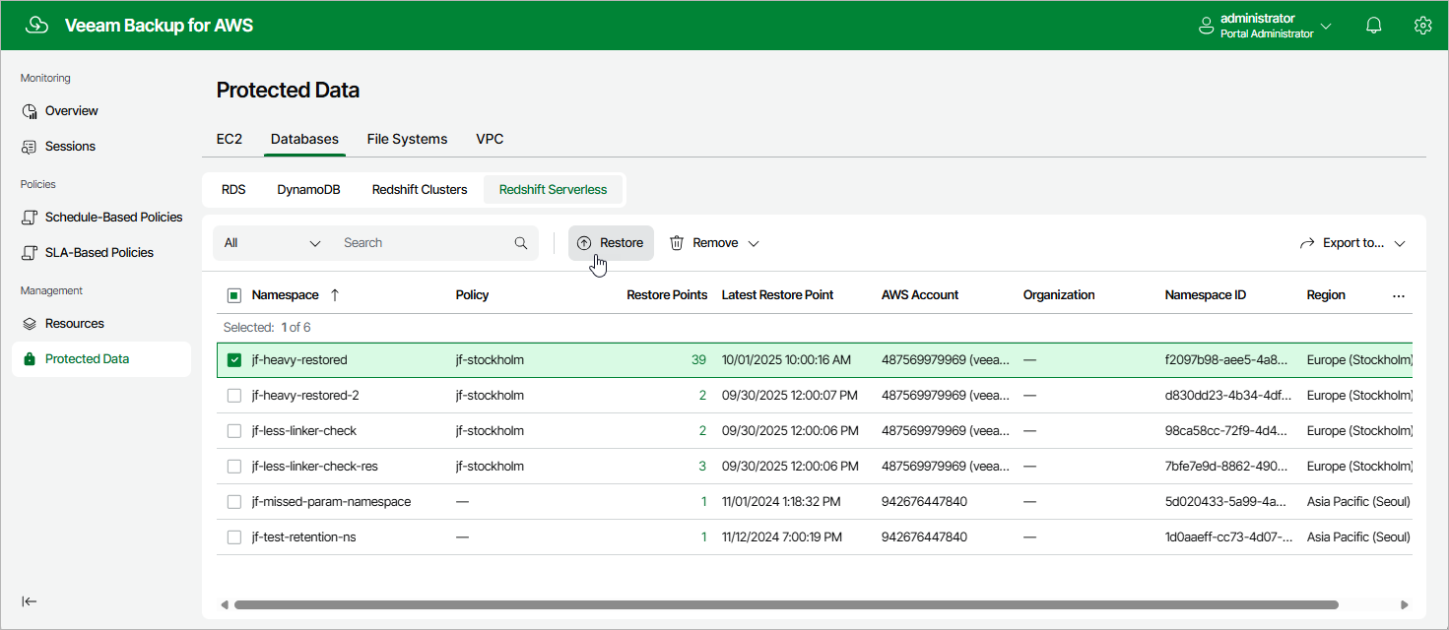1449x630 pixels.
Task: Check the jf-less-linker-check row checkbox
Action: pos(234,431)
